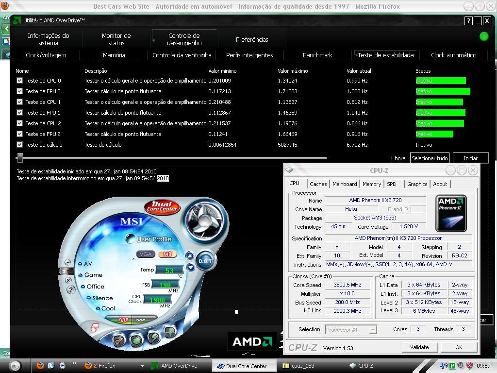This screenshot has width=497, height=373.
Task: Click the blue up arrow beside D.O.T
Action: (190, 255)
